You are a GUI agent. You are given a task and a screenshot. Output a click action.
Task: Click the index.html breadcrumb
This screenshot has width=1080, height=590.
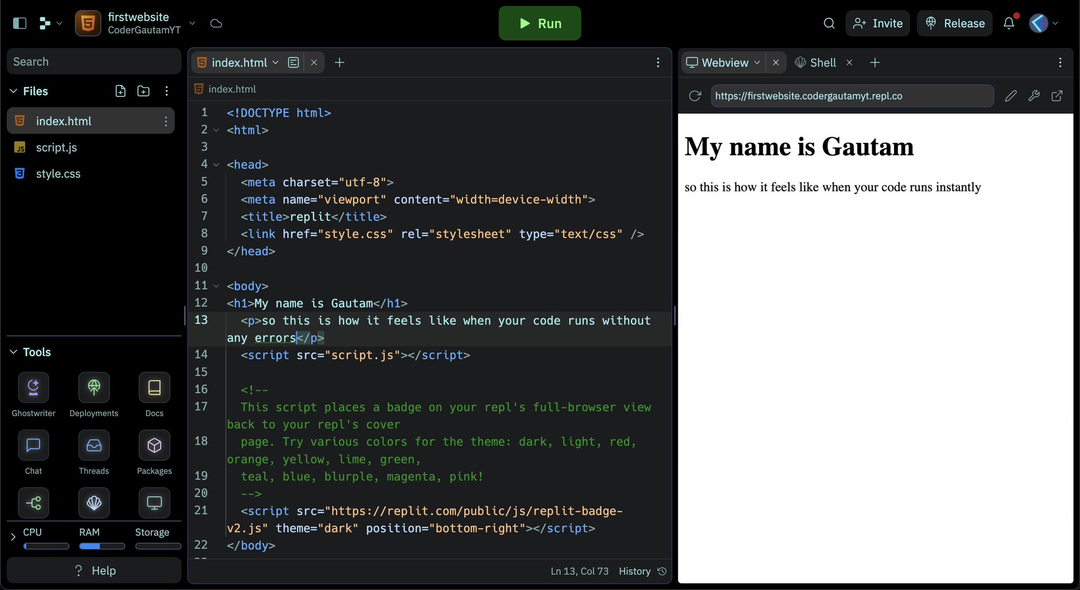pos(232,89)
